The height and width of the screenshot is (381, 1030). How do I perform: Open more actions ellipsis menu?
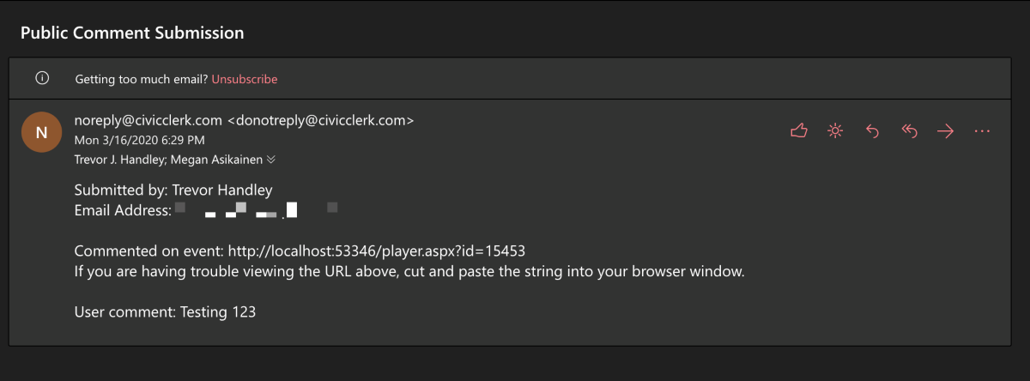pyautogui.click(x=983, y=131)
